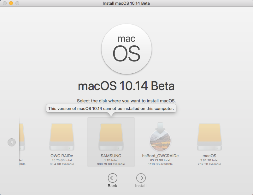Click the large macOS logo
The image size is (253, 195).
pos(126,49)
